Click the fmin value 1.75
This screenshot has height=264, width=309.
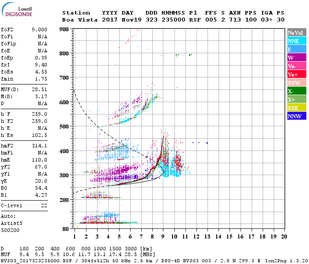(x=41, y=79)
